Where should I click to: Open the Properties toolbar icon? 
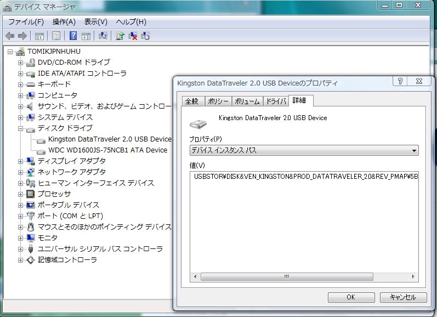(56, 36)
